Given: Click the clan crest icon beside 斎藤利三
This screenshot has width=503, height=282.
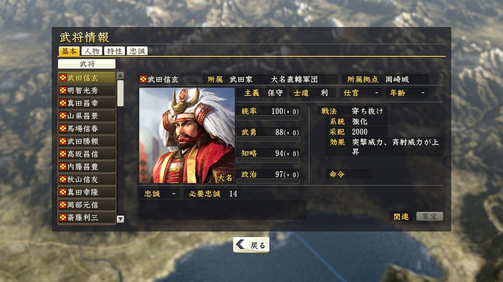Looking at the screenshot, I should [x=62, y=217].
